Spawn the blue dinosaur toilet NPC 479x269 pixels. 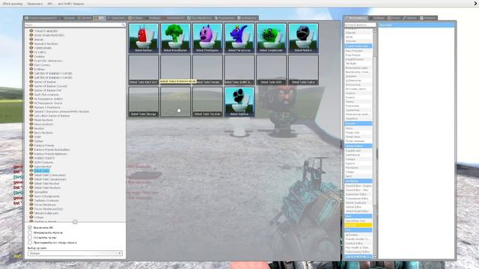point(239,38)
